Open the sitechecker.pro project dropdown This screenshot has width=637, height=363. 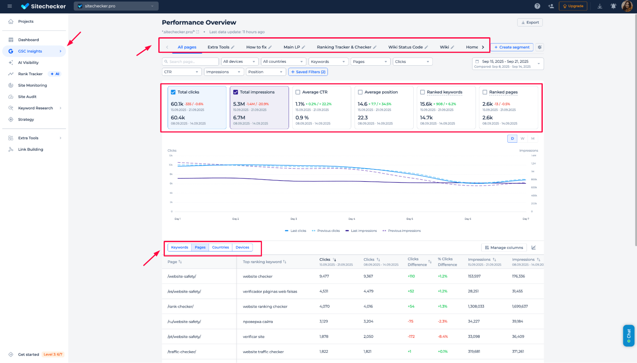[x=116, y=6]
